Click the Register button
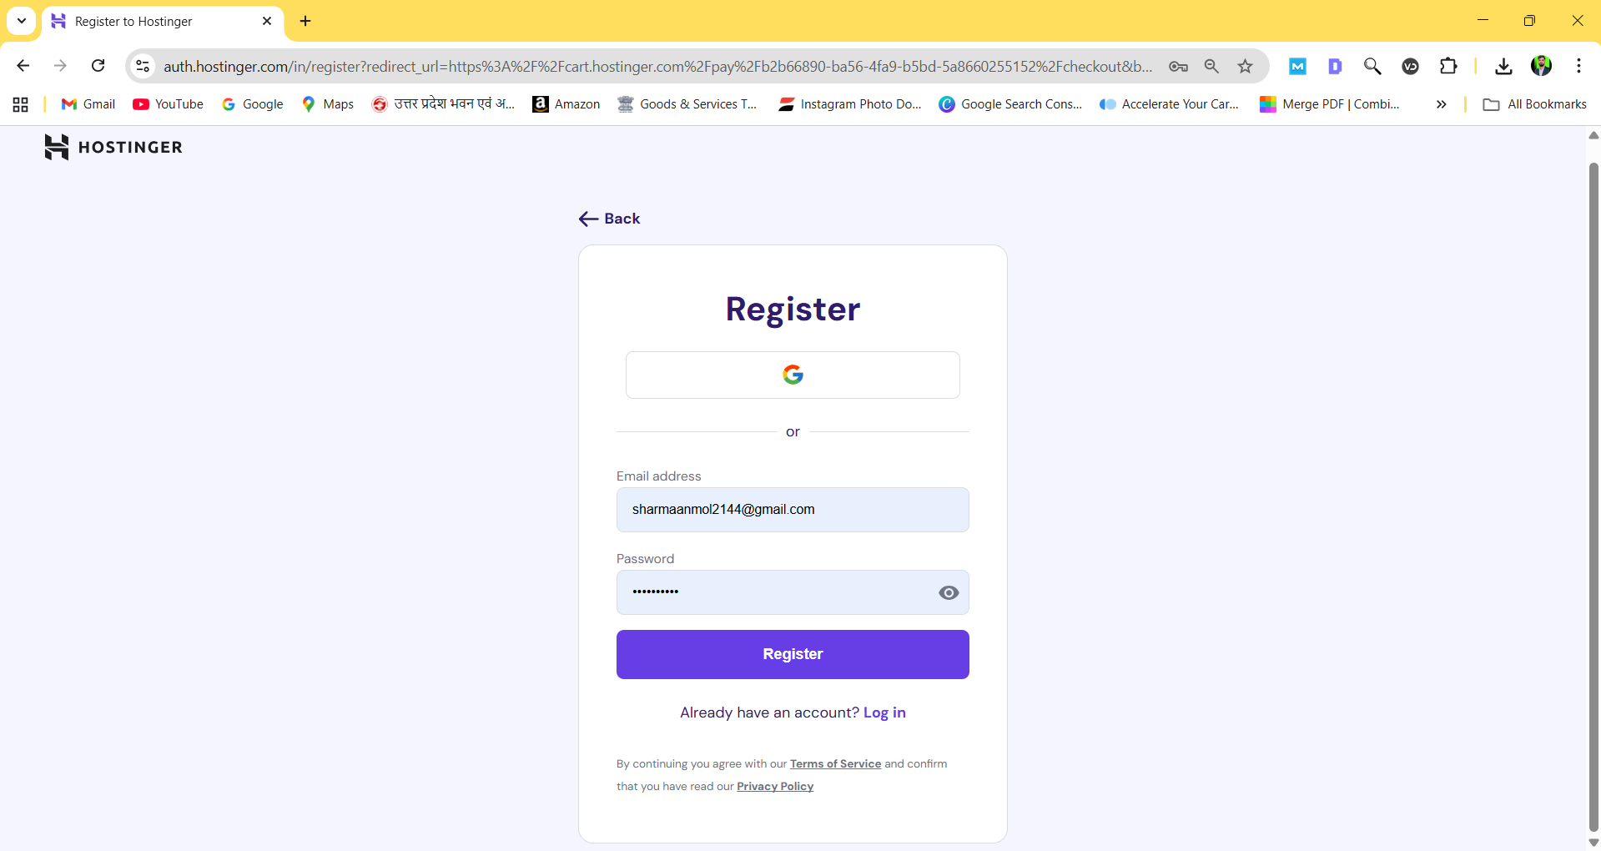 tap(792, 654)
